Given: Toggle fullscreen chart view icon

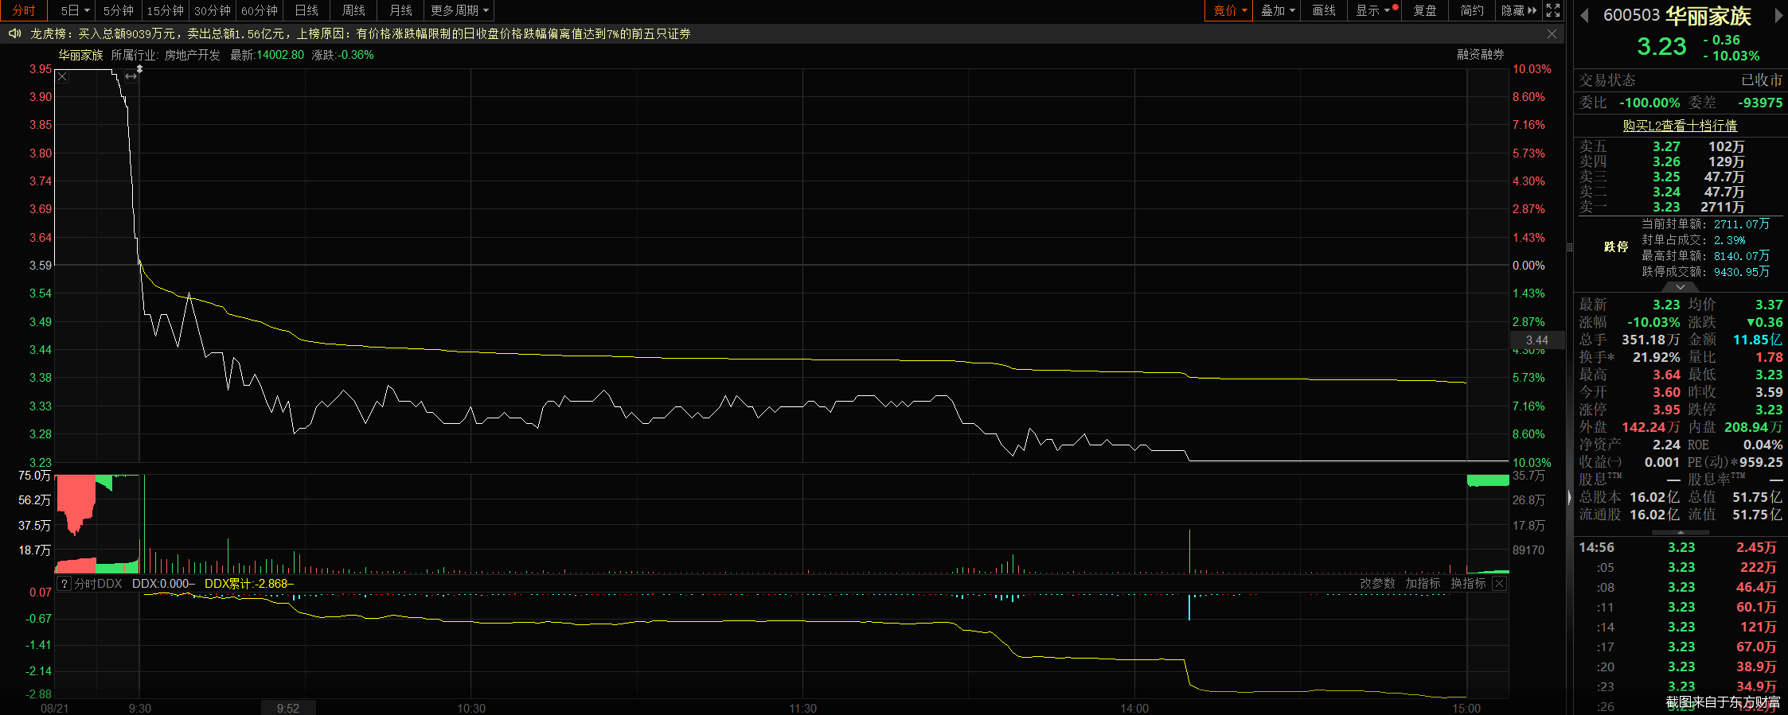Looking at the screenshot, I should point(1552,10).
